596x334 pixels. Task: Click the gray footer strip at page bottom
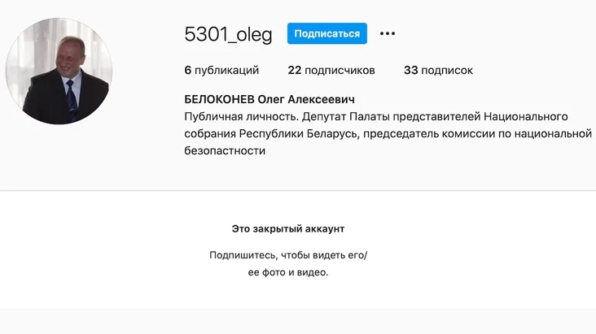[298, 322]
